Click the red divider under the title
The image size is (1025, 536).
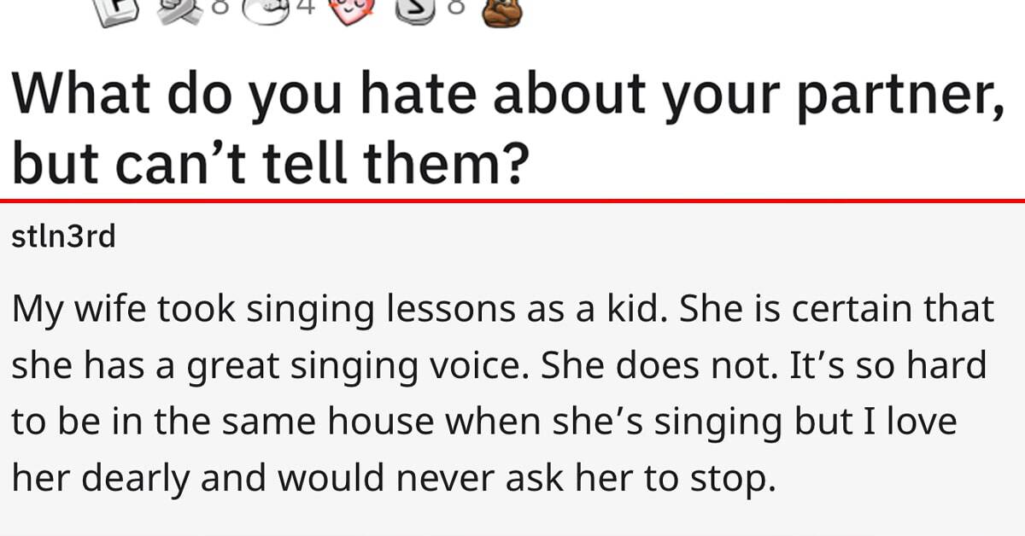512,201
